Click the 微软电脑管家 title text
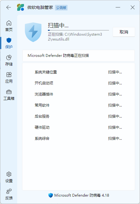Image resolution: width=140 pixels, height=204 pixels. pos(40,8)
